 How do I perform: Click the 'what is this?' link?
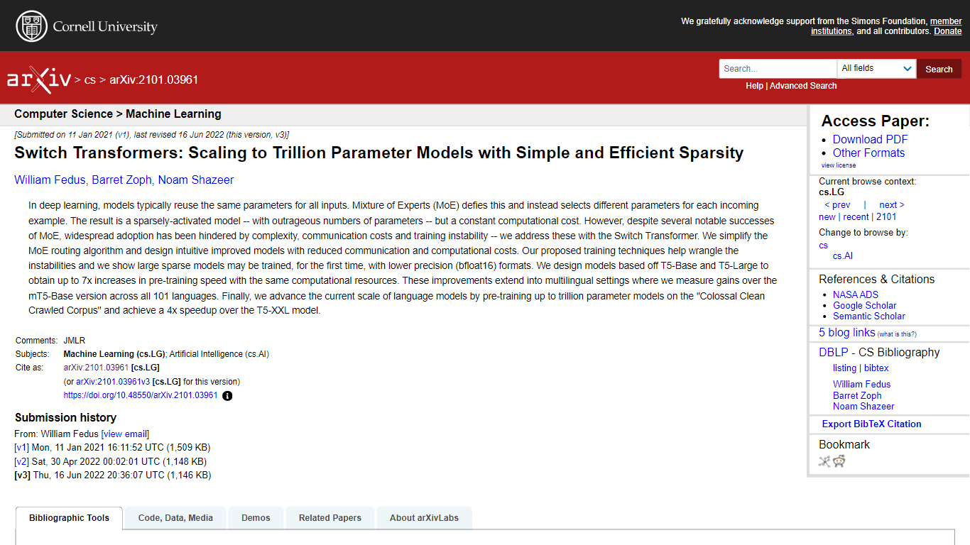click(897, 334)
